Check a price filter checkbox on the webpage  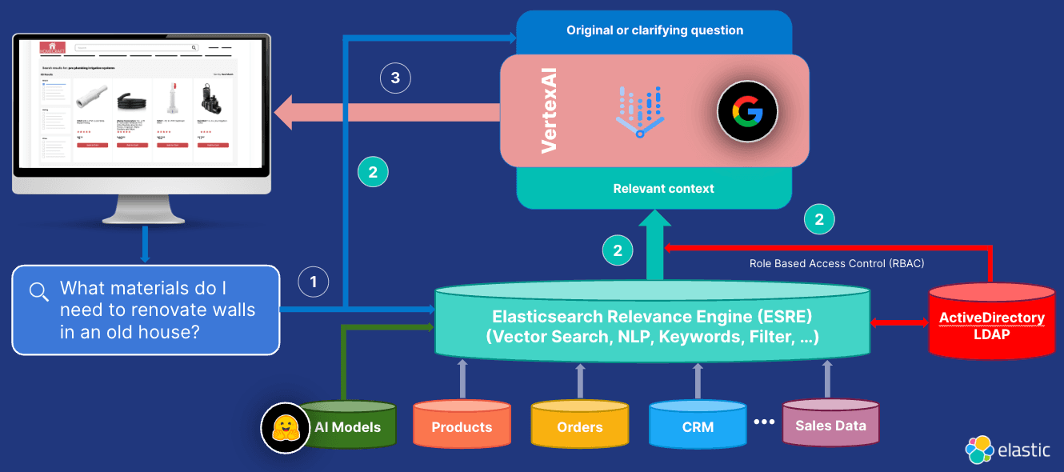(x=43, y=141)
